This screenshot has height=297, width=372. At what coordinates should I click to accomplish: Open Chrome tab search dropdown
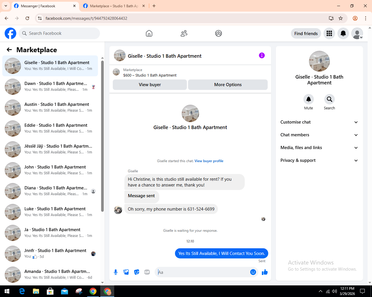[6, 6]
